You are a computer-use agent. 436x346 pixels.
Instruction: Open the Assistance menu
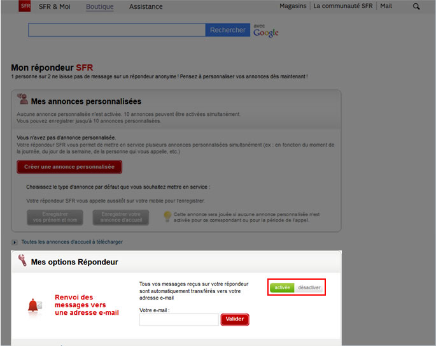[x=146, y=6]
